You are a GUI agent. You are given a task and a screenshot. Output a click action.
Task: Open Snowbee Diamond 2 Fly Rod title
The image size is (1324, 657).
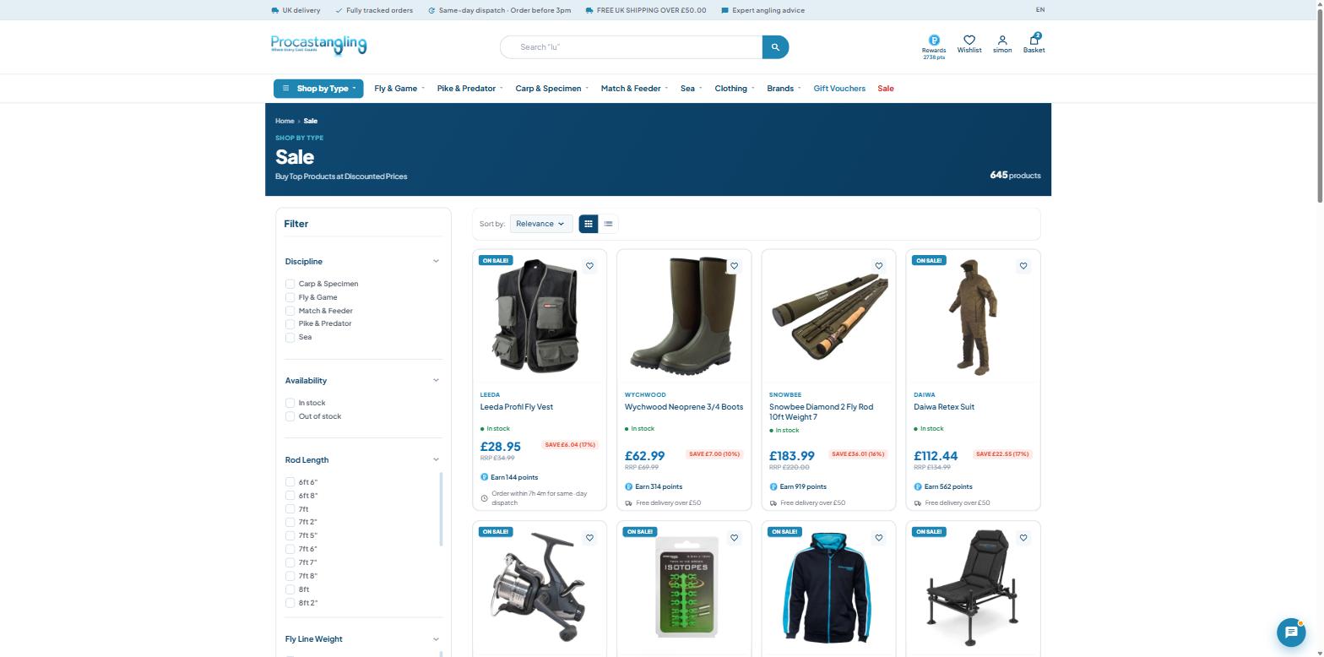[x=821, y=412]
